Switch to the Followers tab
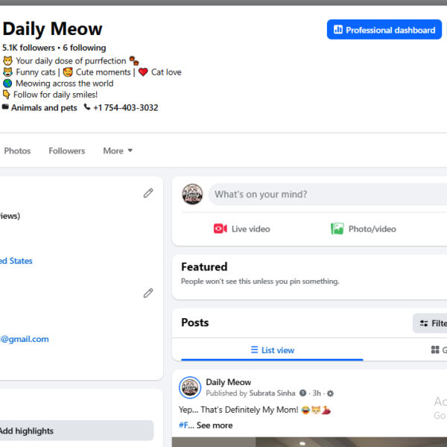This screenshot has width=447, height=447. [x=67, y=150]
